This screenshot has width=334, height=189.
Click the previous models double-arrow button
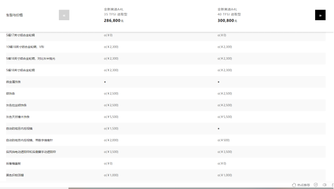pyautogui.click(x=64, y=15)
